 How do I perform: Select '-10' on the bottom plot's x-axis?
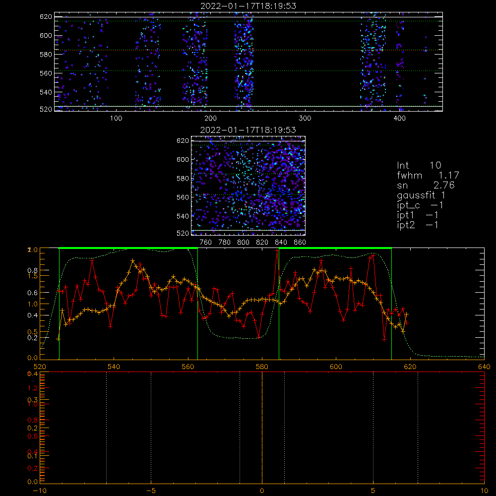(40, 491)
